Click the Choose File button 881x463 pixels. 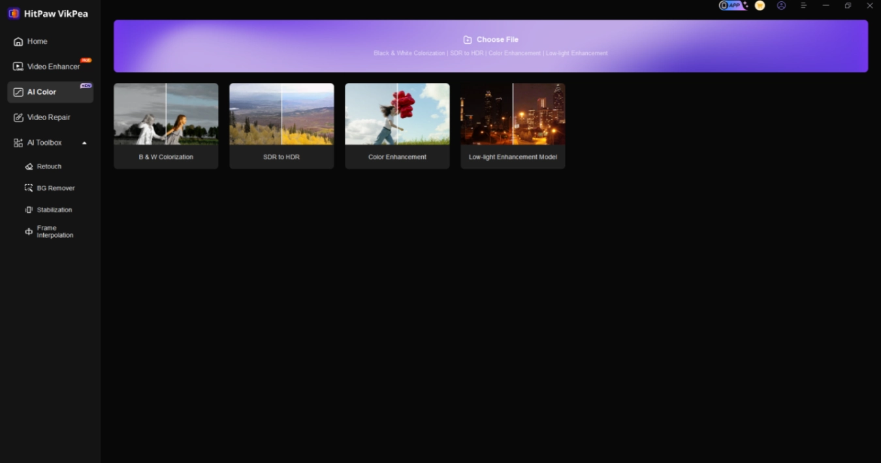pyautogui.click(x=490, y=40)
